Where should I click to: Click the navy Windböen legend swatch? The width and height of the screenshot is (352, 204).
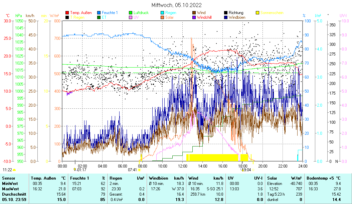[226, 17]
